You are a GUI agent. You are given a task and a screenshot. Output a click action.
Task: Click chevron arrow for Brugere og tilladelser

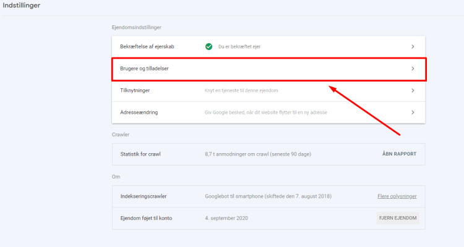click(413, 69)
